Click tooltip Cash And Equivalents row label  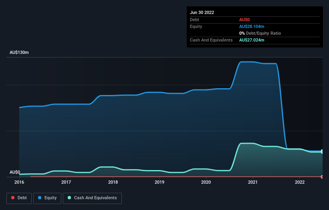(211, 40)
